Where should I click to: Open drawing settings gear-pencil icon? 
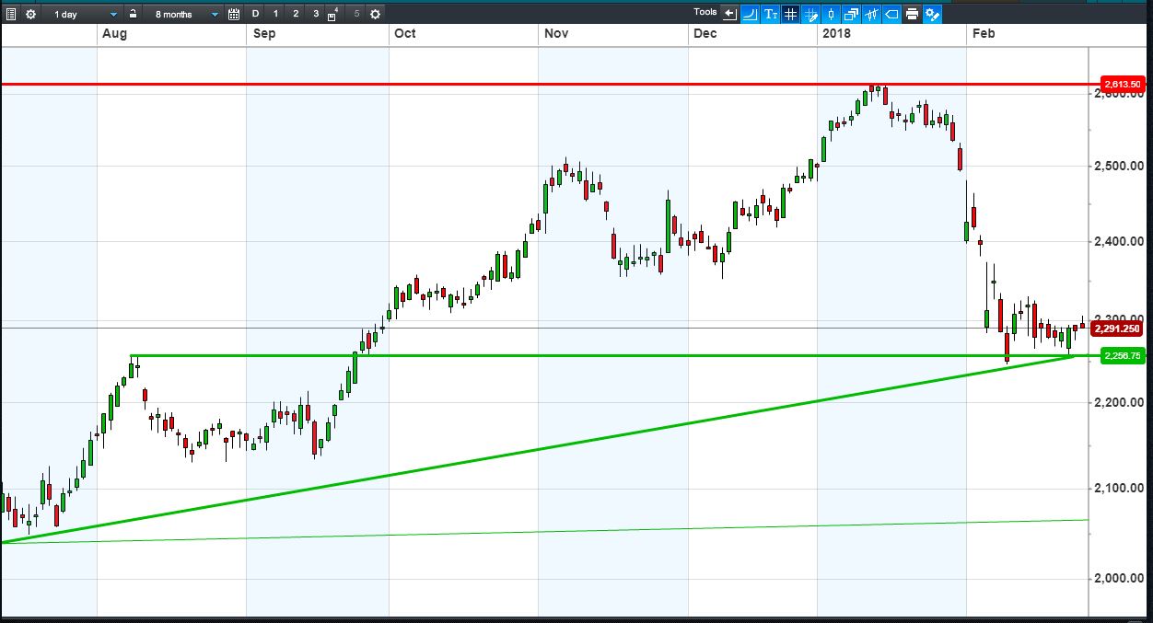[x=932, y=14]
